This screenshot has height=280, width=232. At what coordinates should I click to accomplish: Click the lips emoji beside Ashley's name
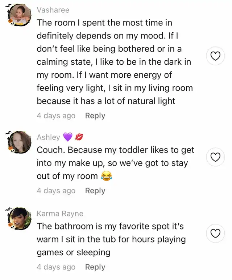coord(79,137)
